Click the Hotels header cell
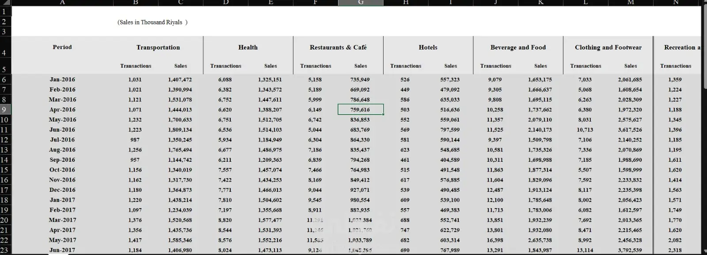 (x=428, y=47)
